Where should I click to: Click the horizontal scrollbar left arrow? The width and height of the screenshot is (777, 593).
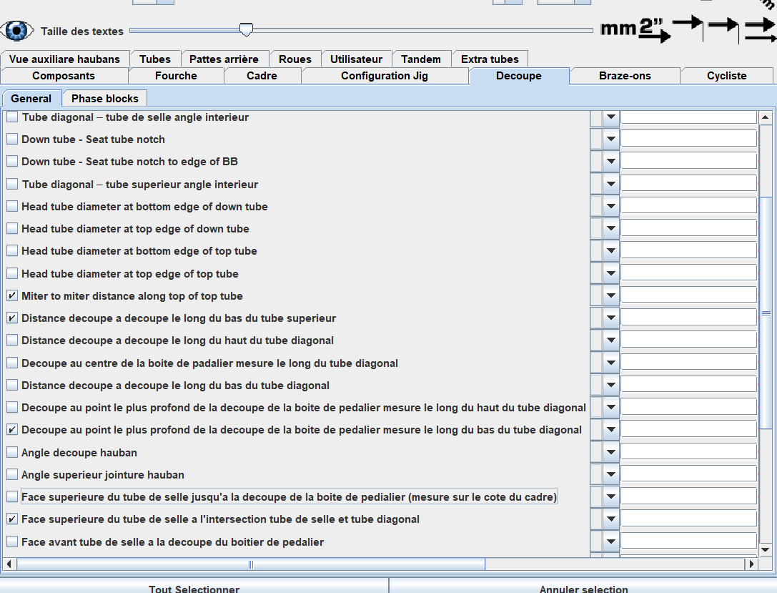[x=10, y=564]
